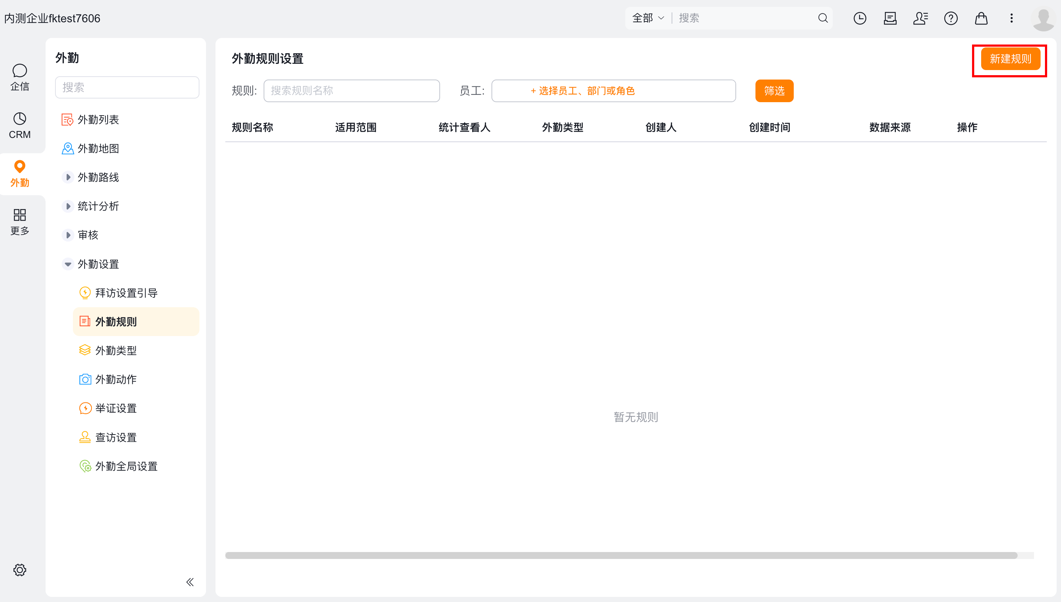Viewport: 1061px width, 602px height.
Task: Open the help question mark icon
Action: (x=951, y=18)
